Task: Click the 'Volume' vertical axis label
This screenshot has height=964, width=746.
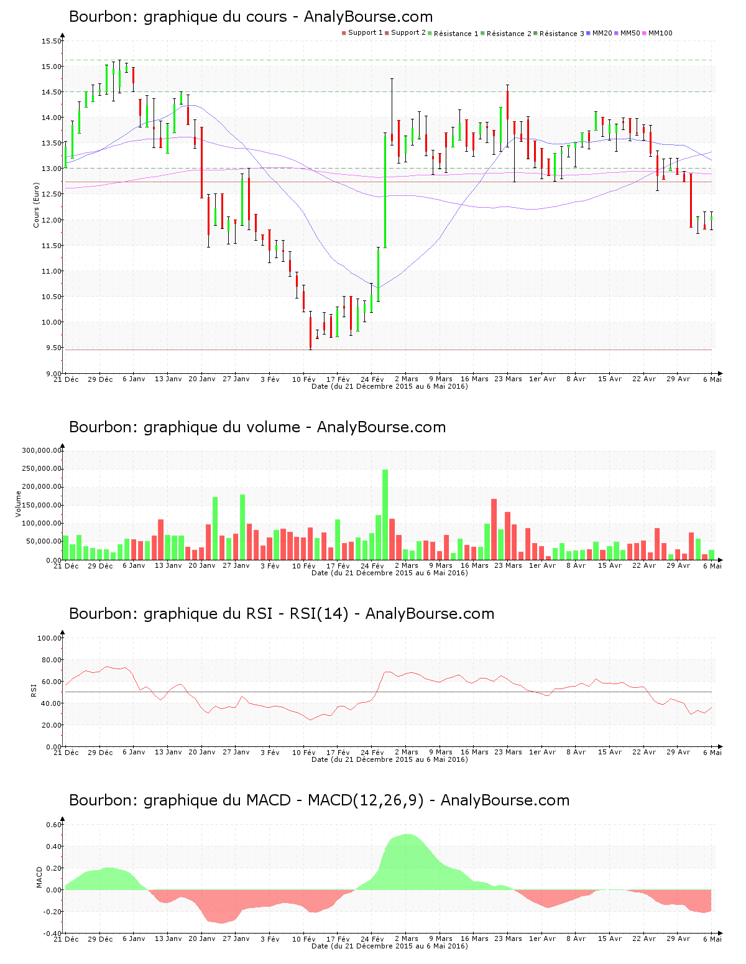Action: tap(19, 504)
